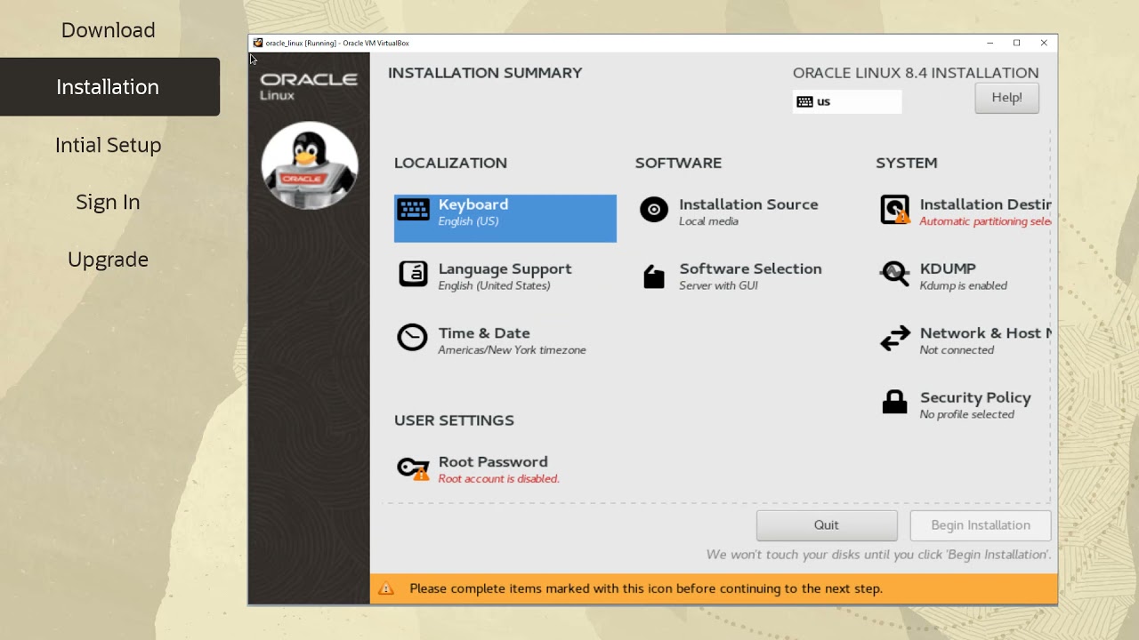This screenshot has height=640, width=1139.
Task: Open Security Policy settings
Action: click(x=955, y=404)
